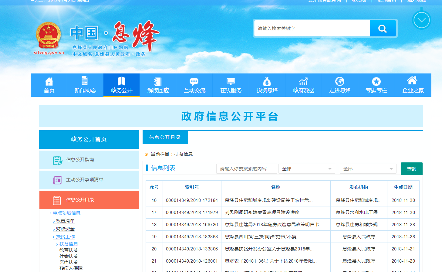Click the 请输入搜索关键字 search field
442x272 pixels.
312,29
